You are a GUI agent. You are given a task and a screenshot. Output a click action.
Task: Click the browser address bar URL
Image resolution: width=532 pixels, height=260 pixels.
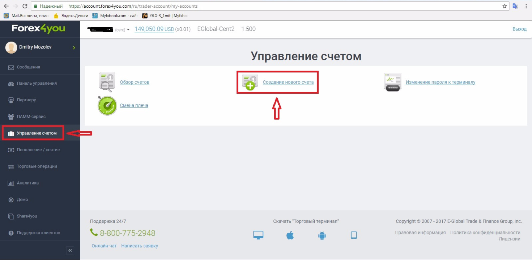tap(133, 6)
